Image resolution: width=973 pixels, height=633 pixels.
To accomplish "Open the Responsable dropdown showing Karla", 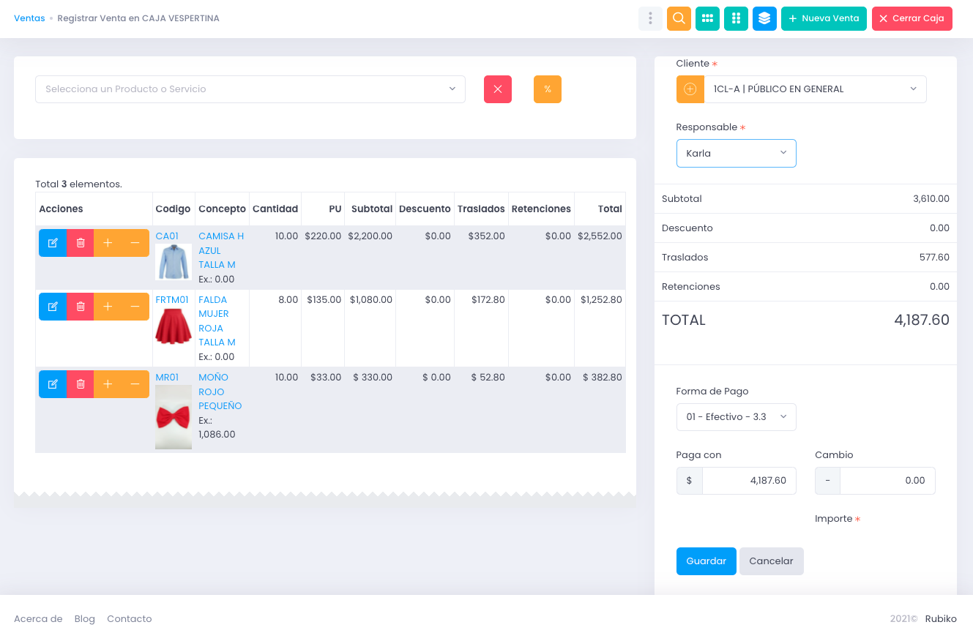I will pos(736,153).
